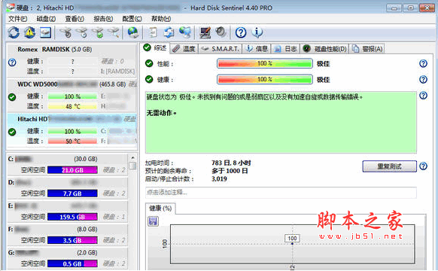This screenshot has width=438, height=271.
Task: Click the power-on time 783 日, 8 小时
Action: 231,163
